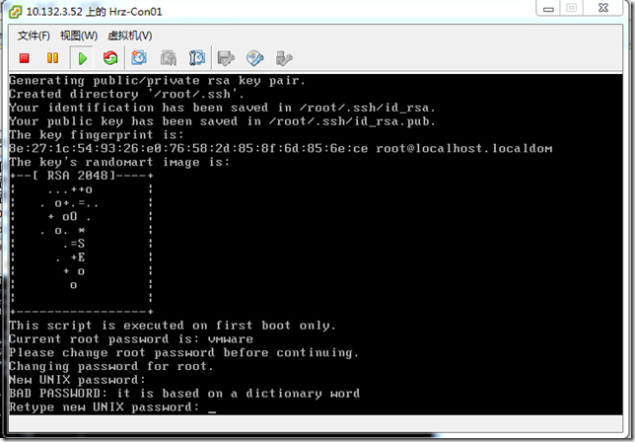Suspend the VM with the pause icon
The image size is (635, 442).
click(52, 58)
